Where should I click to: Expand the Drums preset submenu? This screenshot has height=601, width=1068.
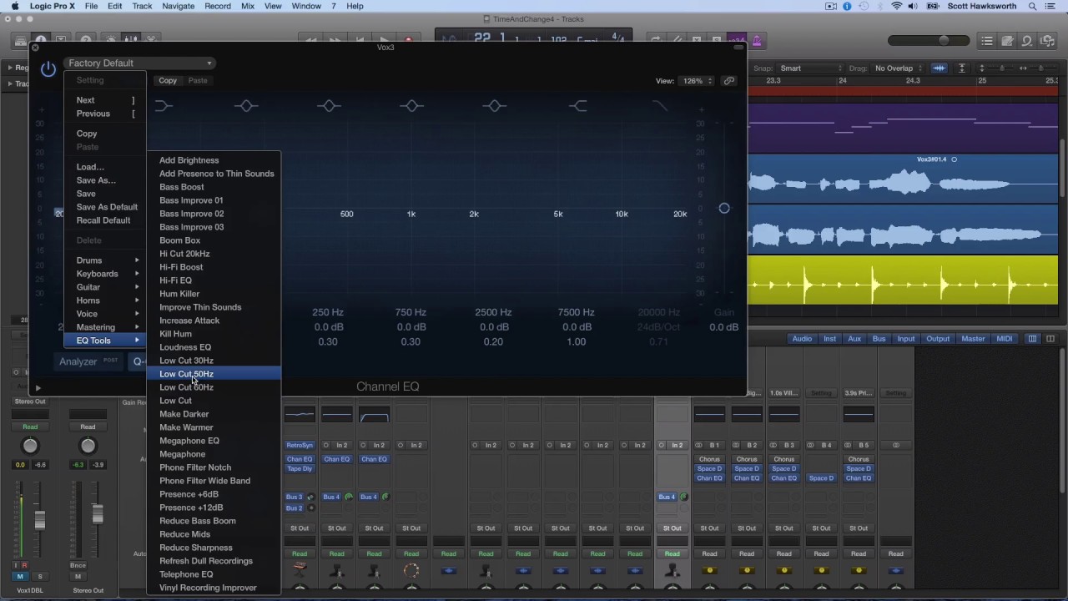tap(104, 260)
